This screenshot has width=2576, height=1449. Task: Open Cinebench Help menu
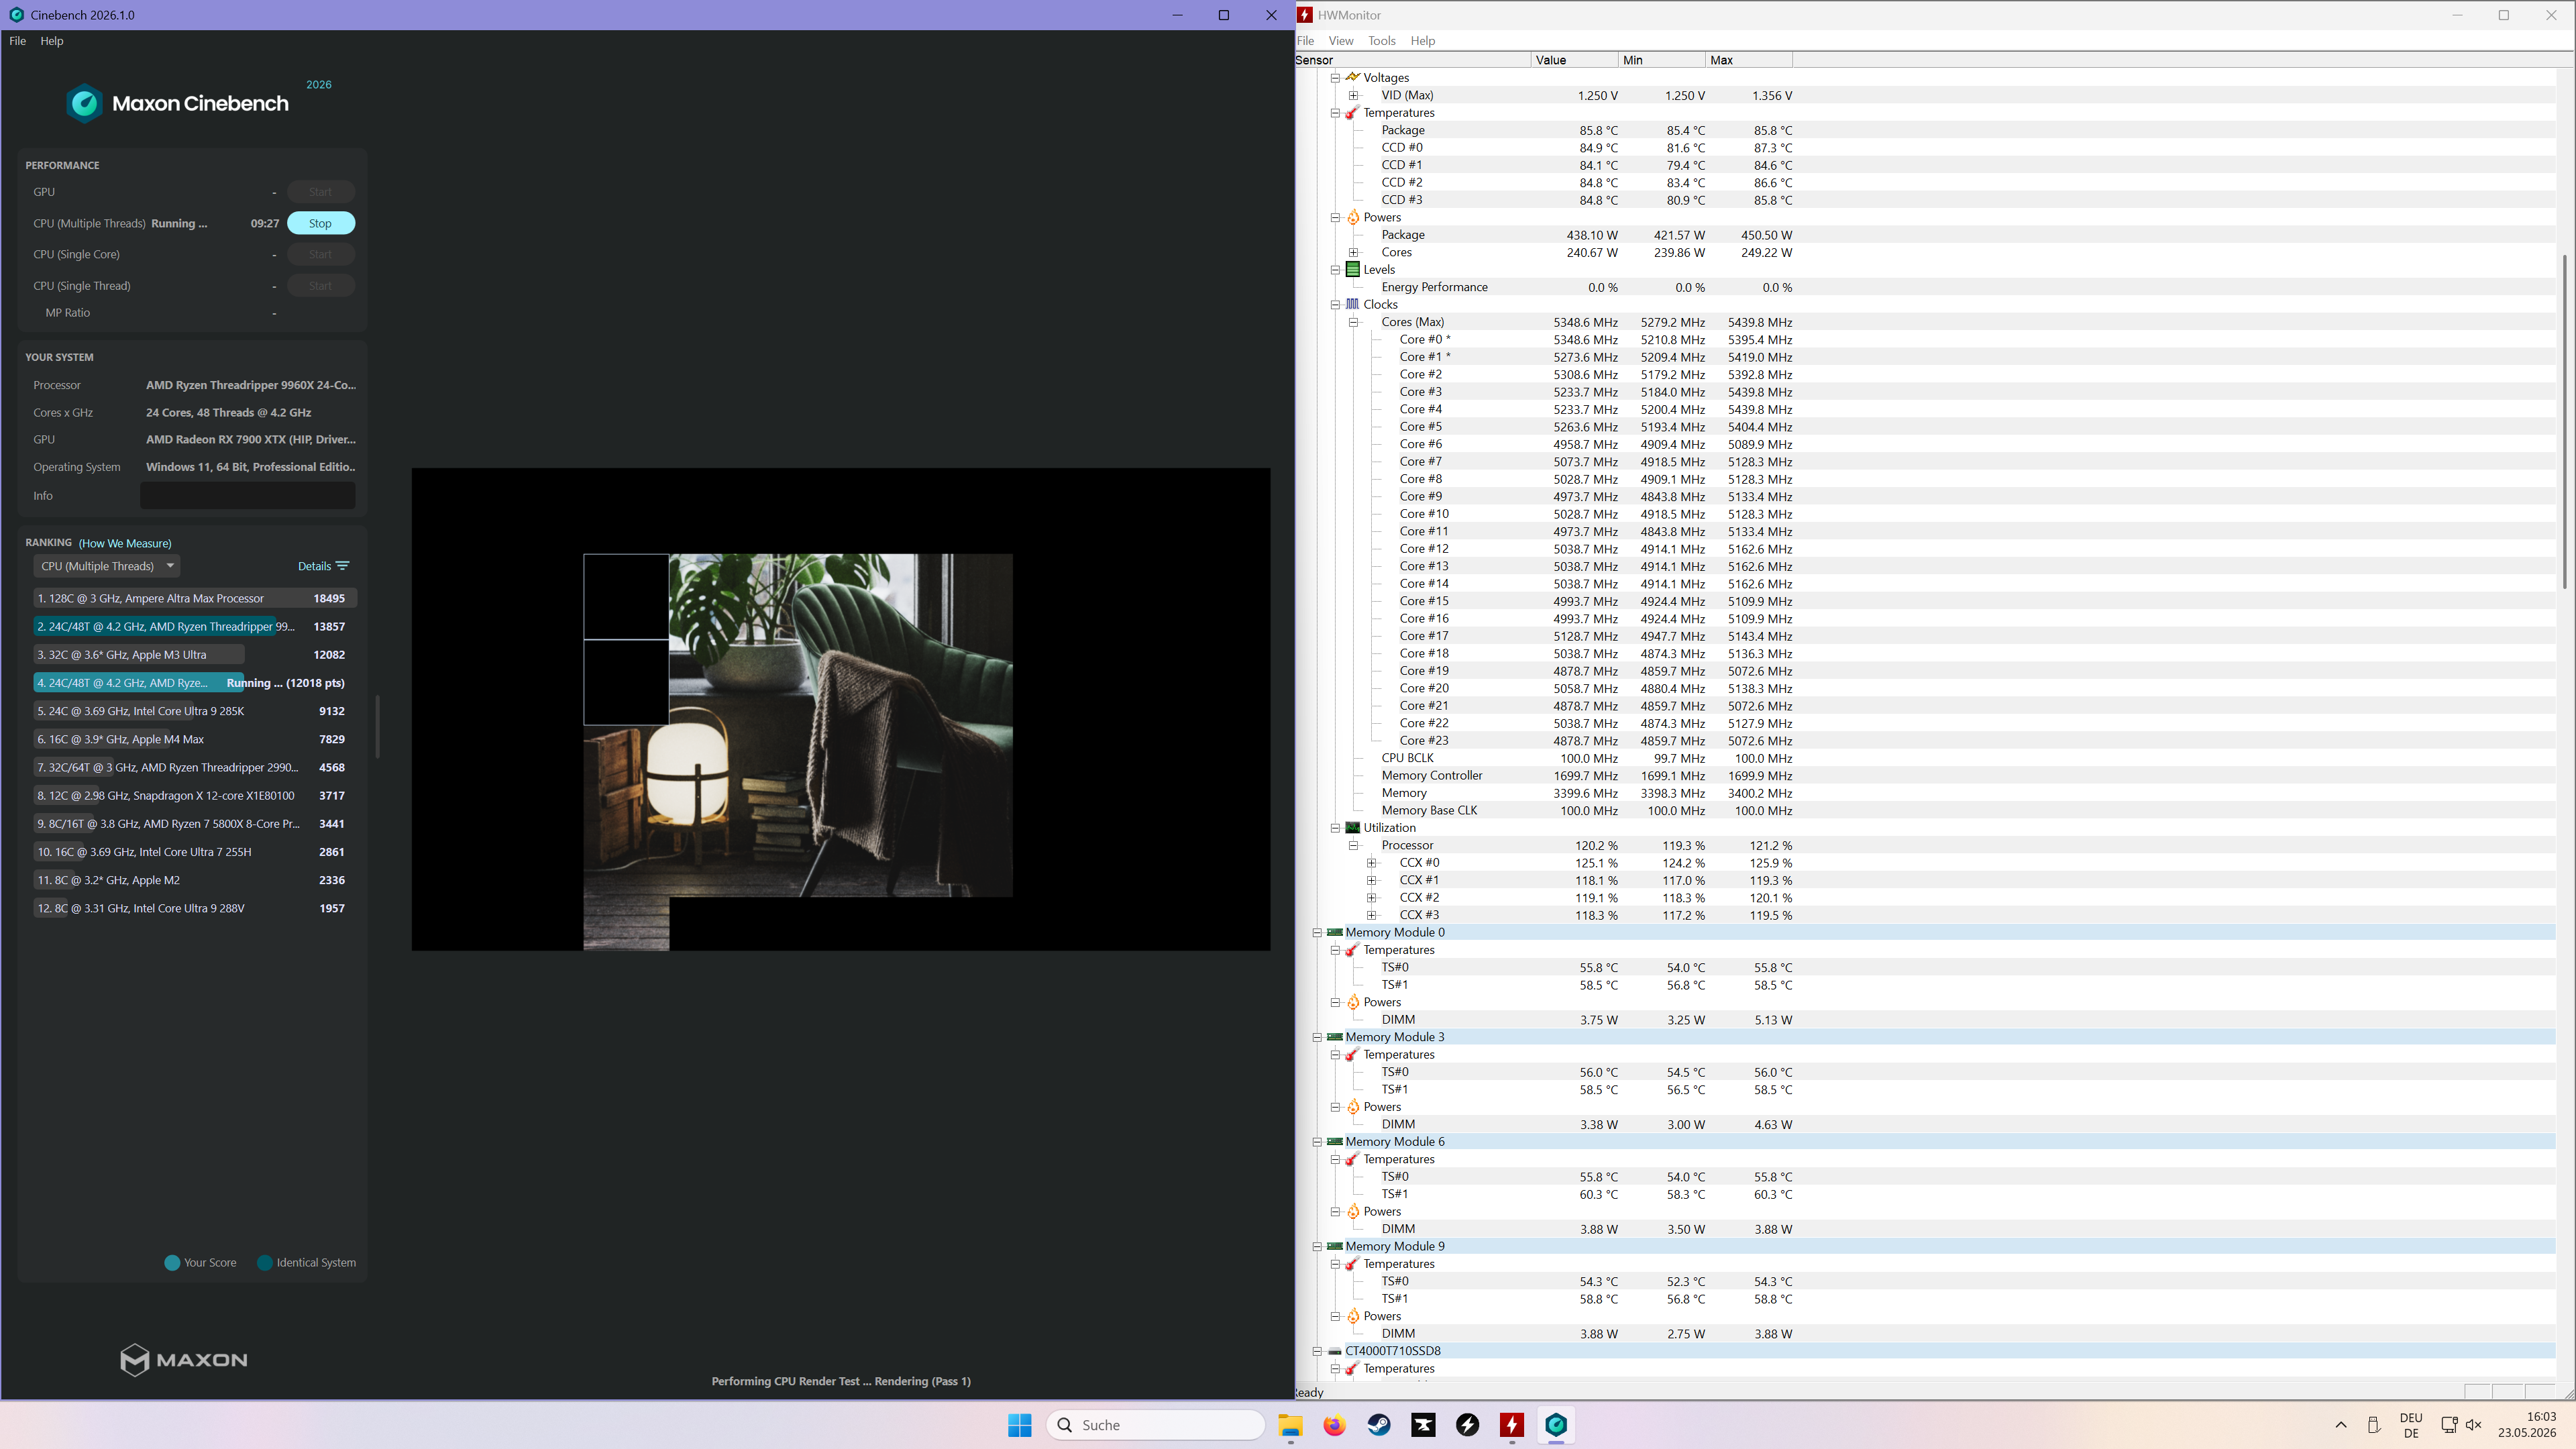pos(52,41)
